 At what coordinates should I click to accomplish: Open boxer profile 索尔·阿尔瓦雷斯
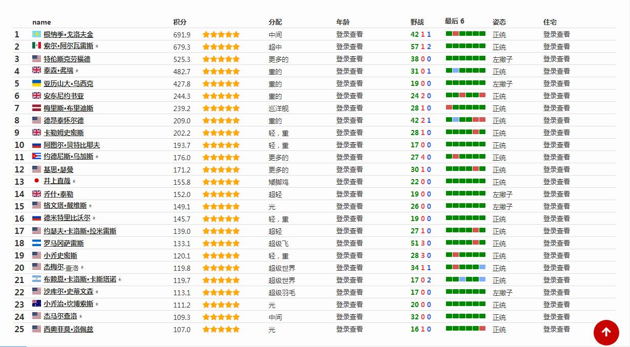point(68,46)
